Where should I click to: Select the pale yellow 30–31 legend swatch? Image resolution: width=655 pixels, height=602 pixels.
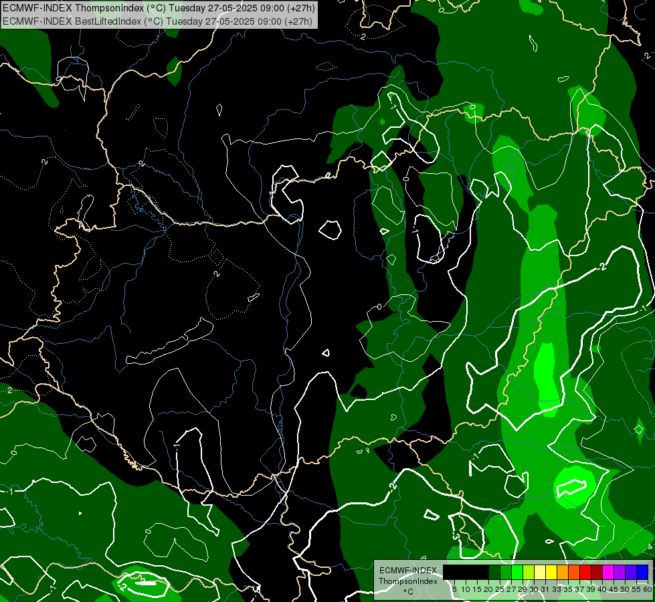(x=540, y=572)
